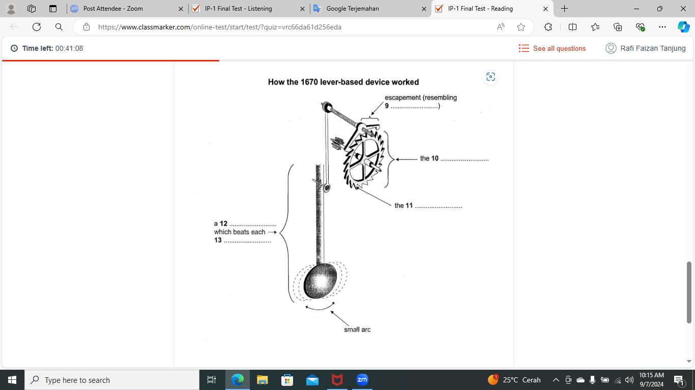Open Microsoft Edge from the taskbar
The height and width of the screenshot is (390, 695).
[238, 380]
